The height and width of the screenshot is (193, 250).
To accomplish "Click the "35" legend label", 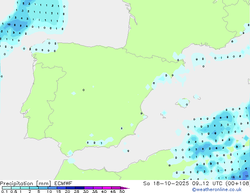I will pos(95,191).
